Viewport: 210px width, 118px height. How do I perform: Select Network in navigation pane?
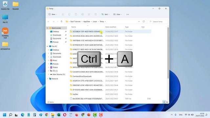tap(55, 79)
